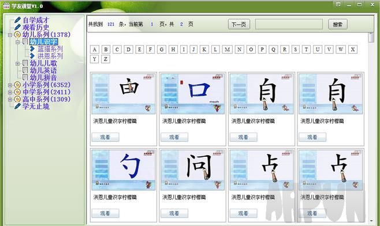
Task: Maximize the 学友讲堂 window
Action: [x=360, y=5]
